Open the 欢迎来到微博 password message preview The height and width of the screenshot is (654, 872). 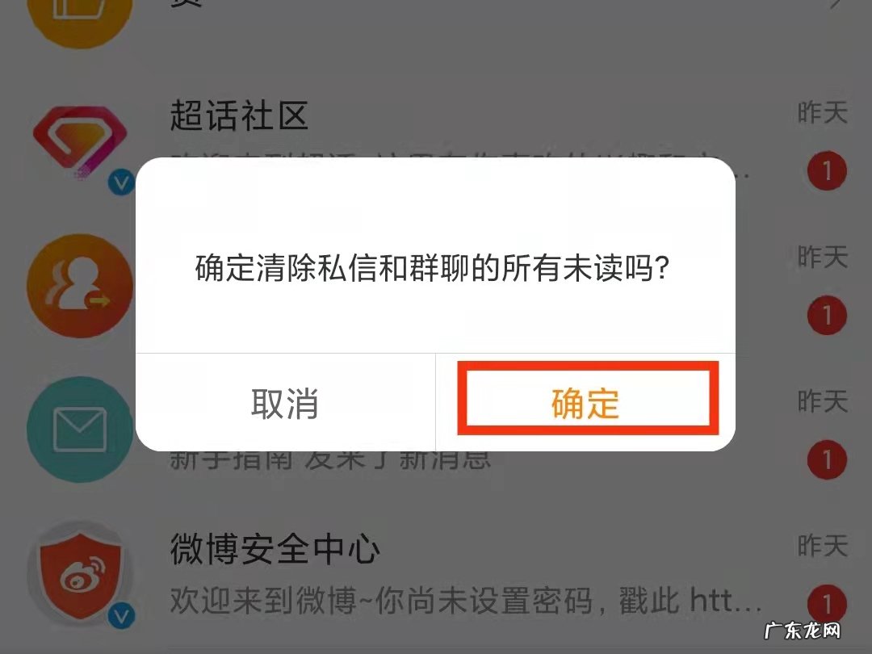(x=466, y=600)
